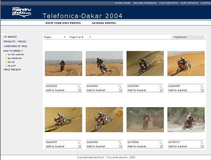The width and height of the screenshot is (211, 160).
Task: Click the magnifier icon for photo 1666456
Action: pyautogui.click(x=120, y=142)
